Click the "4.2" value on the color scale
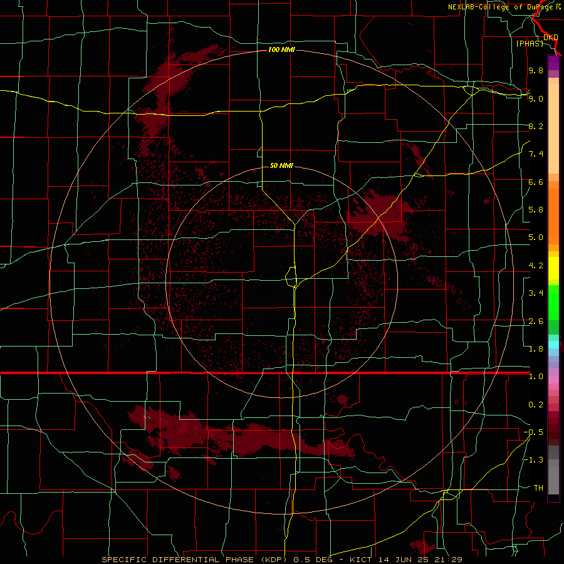 click(x=536, y=266)
